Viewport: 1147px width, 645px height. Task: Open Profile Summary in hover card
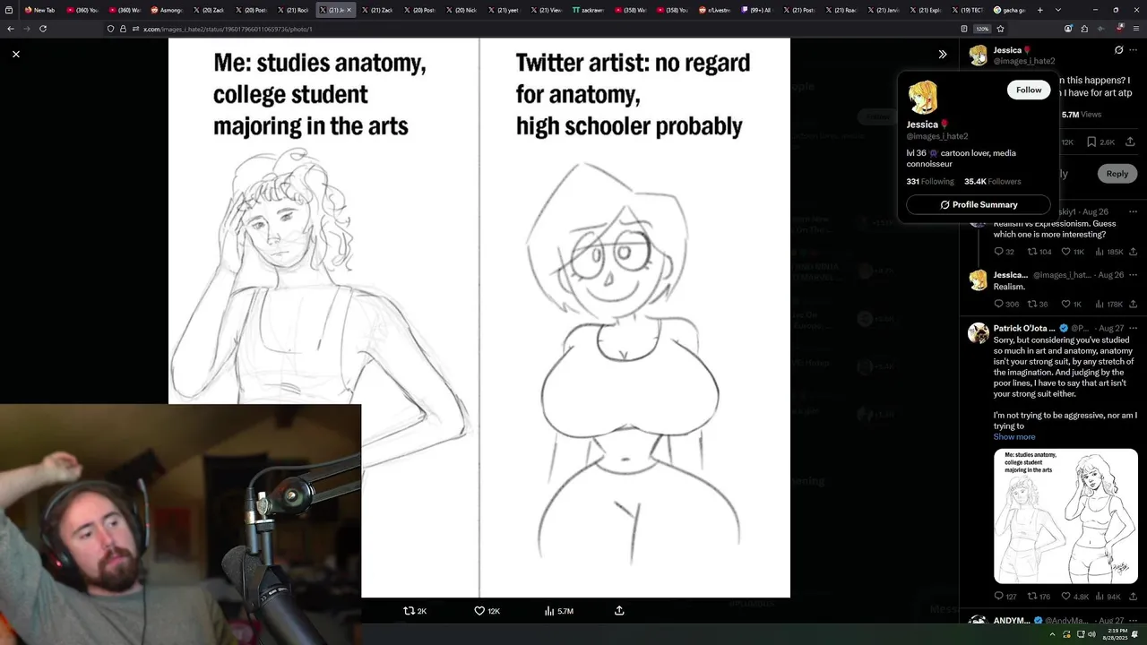[978, 204]
